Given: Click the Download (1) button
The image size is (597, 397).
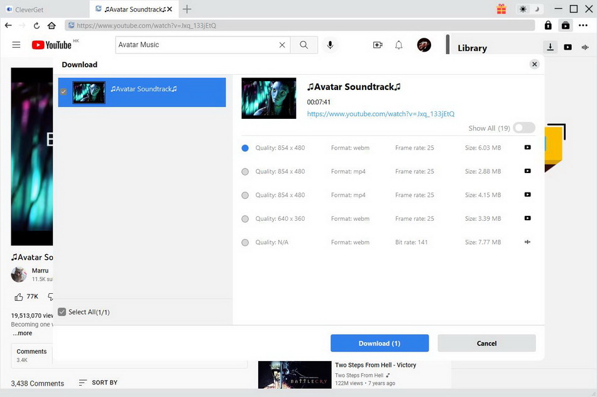Looking at the screenshot, I should pos(380,343).
